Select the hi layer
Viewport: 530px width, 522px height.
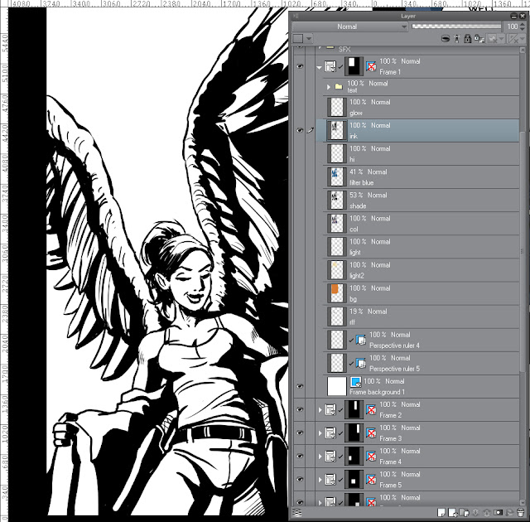point(421,154)
